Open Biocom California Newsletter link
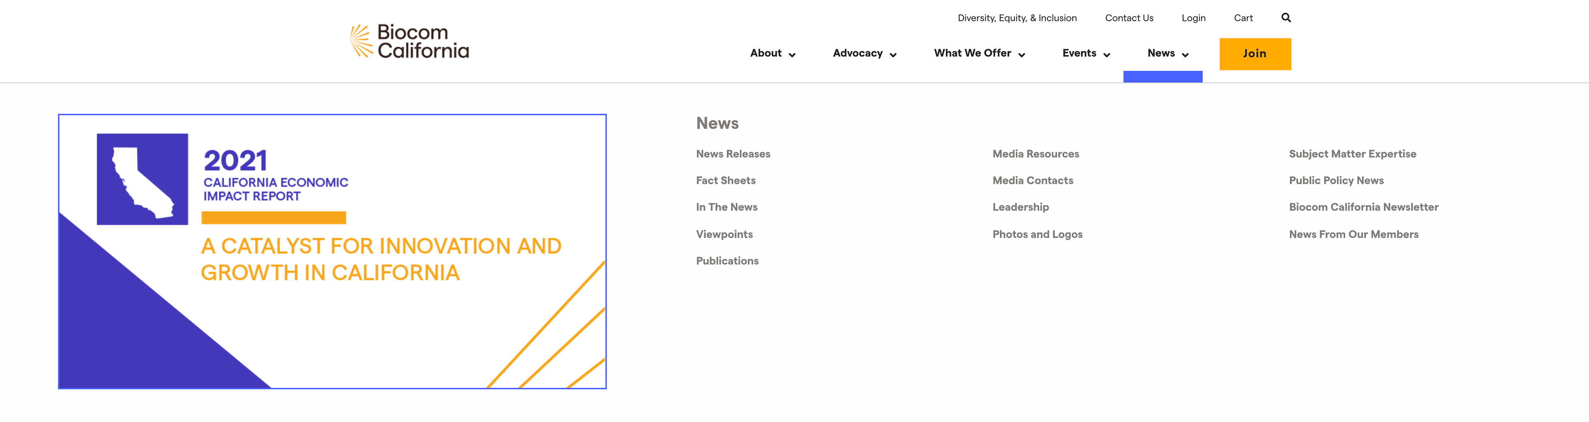This screenshot has width=1589, height=422. click(1363, 207)
